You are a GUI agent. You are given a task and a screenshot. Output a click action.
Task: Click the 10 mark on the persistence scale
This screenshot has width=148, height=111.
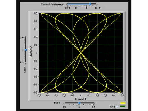point(96,8)
